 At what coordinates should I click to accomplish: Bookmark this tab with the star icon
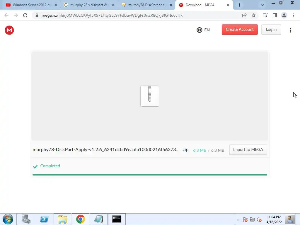tap(254, 15)
